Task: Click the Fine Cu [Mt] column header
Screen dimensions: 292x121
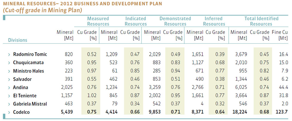Action: [280, 35]
